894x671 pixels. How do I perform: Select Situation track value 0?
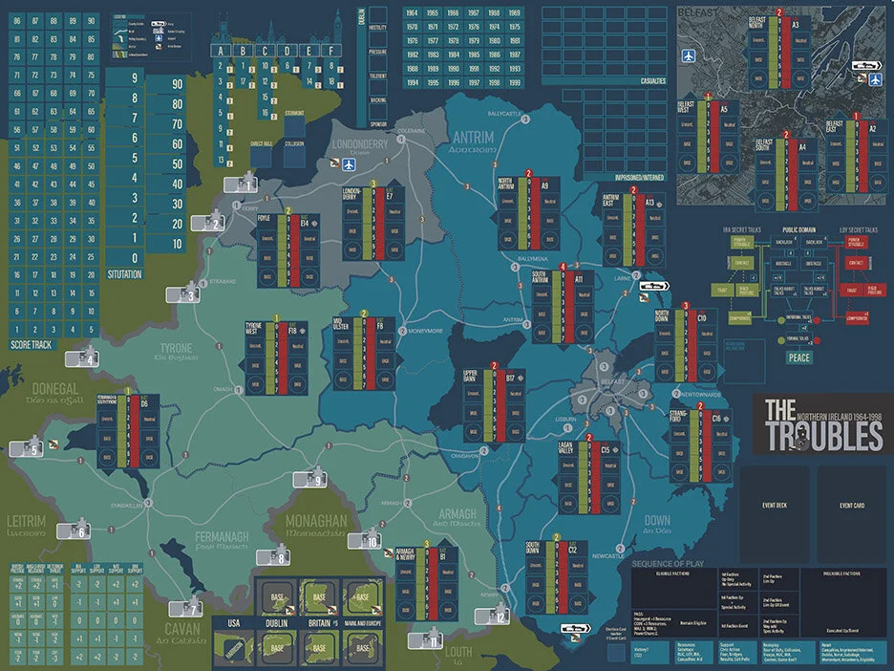pos(125,257)
